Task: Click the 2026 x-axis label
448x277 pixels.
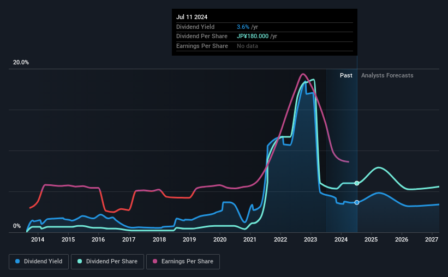Action: tap(402, 239)
